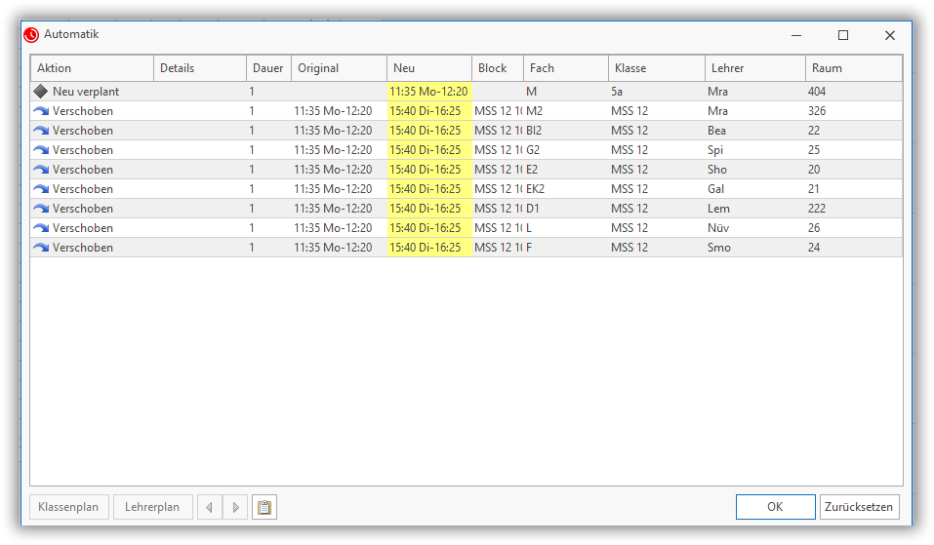This screenshot has height=545, width=934.
Task: Click the diamond icon beside Neu verplant
Action: click(41, 92)
